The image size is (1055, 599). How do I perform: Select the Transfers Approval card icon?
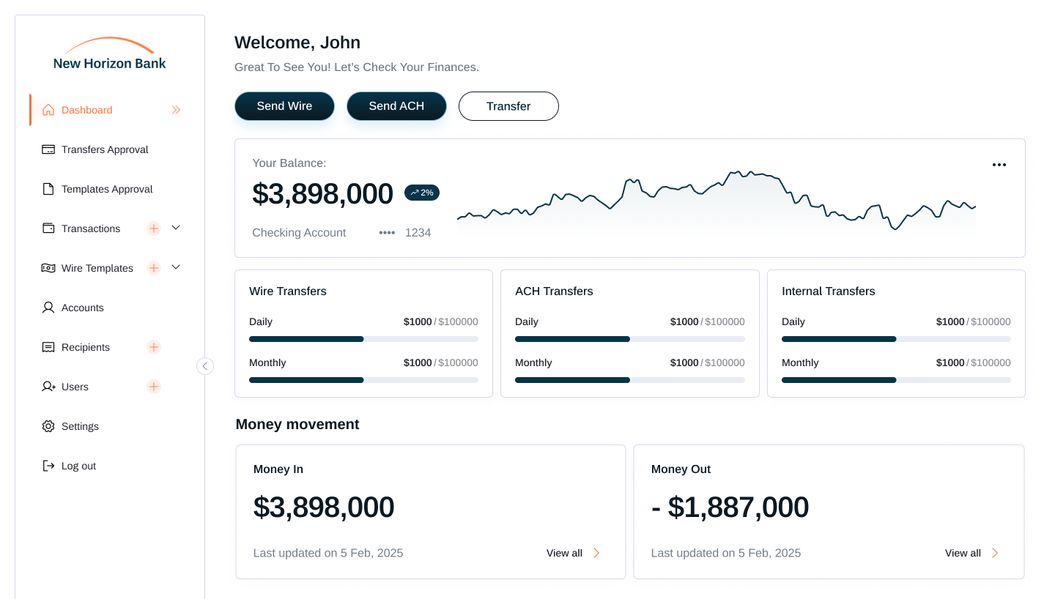[47, 149]
